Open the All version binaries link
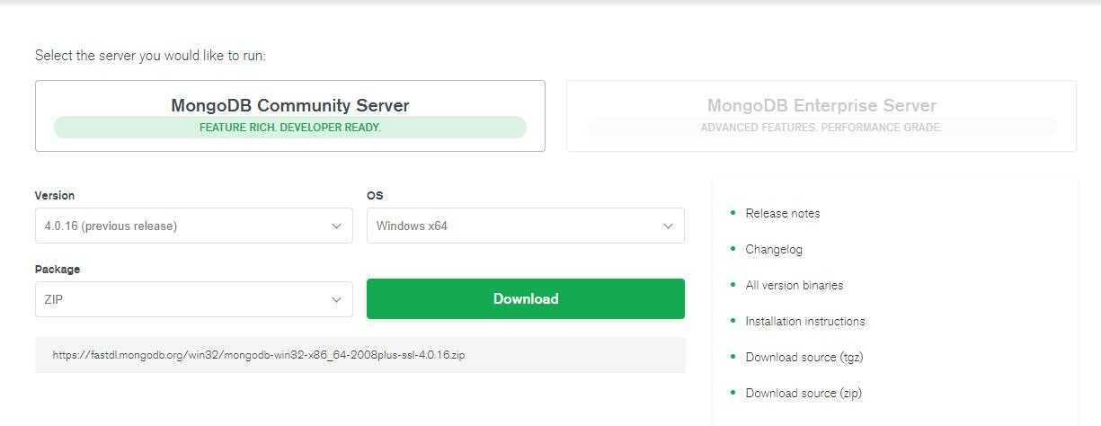1101x426 pixels. (x=795, y=285)
